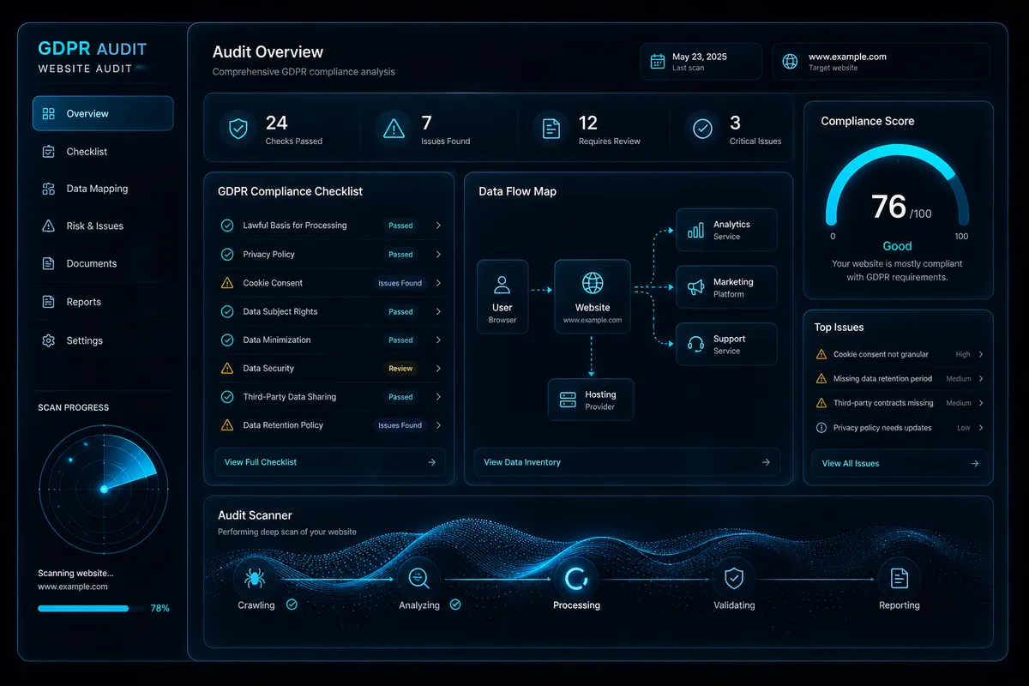
Task: Click the Support Service headset icon
Action: pyautogui.click(x=696, y=344)
